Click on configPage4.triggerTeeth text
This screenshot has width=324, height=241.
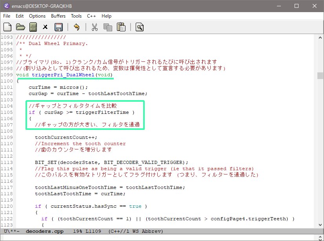point(249,219)
